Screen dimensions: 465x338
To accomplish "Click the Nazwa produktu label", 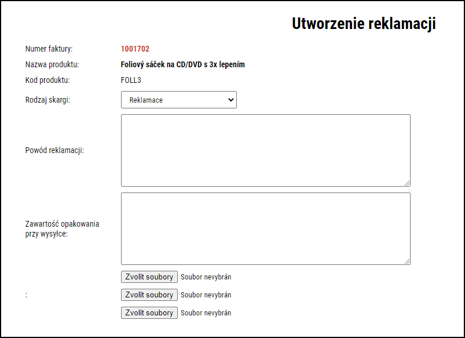I will click(52, 64).
